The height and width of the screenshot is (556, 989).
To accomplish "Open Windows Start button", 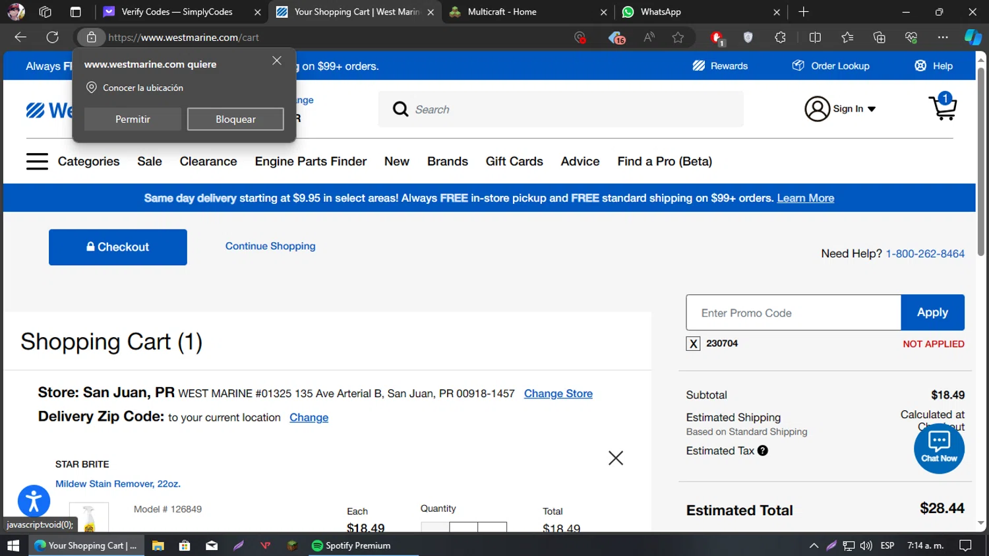I will (13, 545).
